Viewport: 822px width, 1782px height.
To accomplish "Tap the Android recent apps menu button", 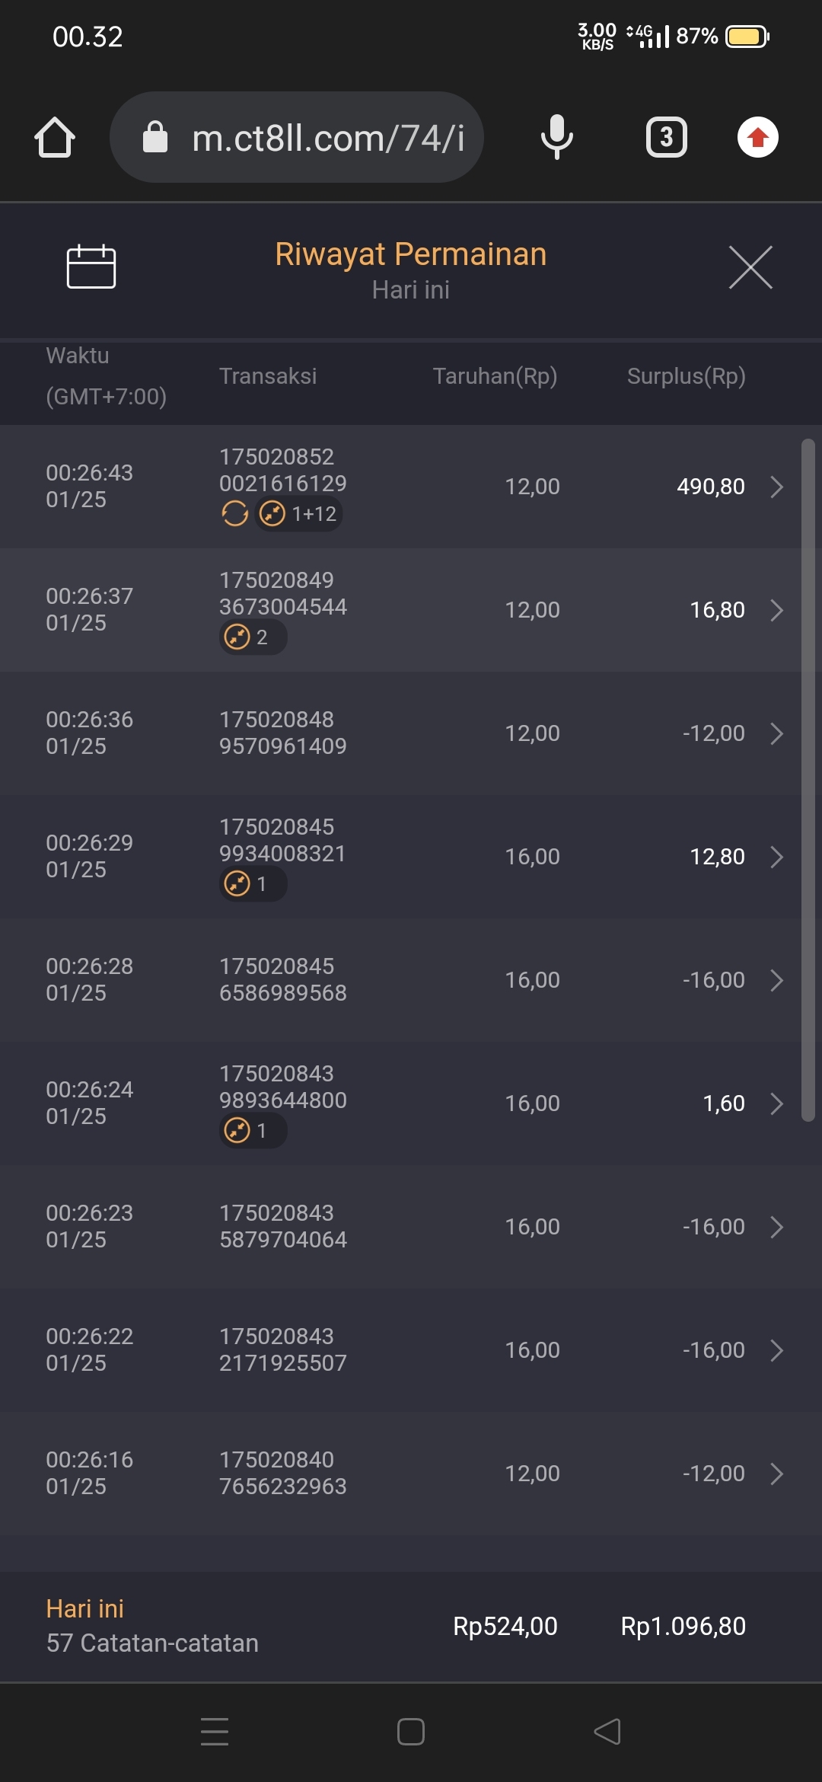I will click(x=215, y=1732).
